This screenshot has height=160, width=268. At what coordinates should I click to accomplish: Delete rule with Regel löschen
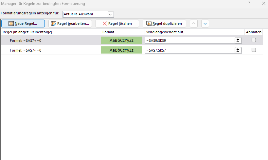coord(117,24)
